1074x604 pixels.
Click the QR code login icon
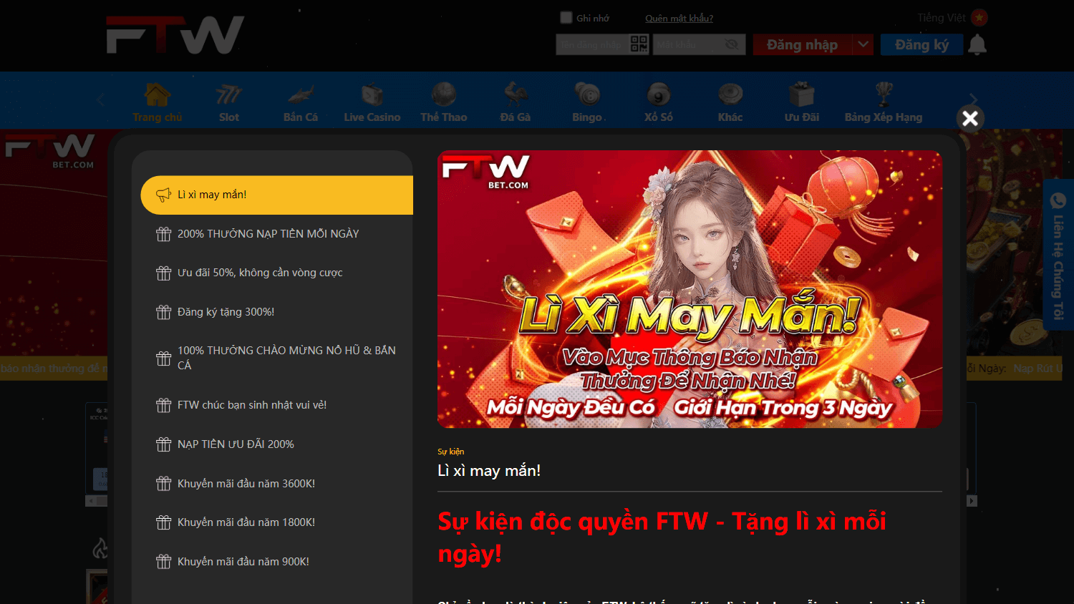click(639, 44)
